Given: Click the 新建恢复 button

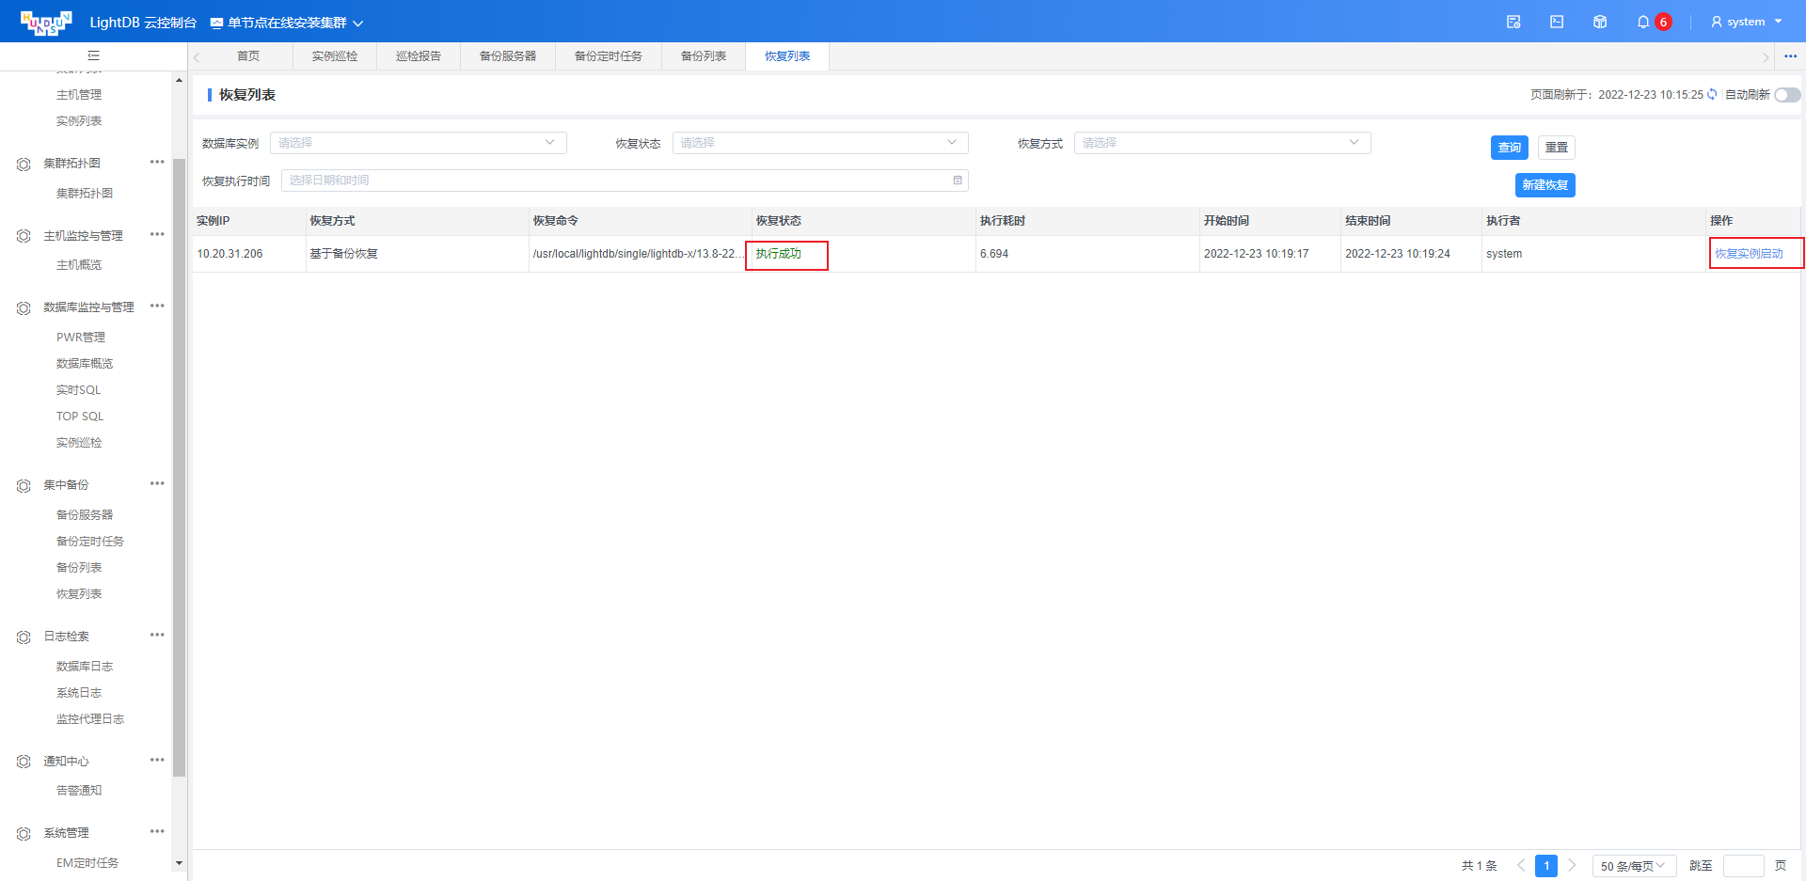Looking at the screenshot, I should [1545, 185].
